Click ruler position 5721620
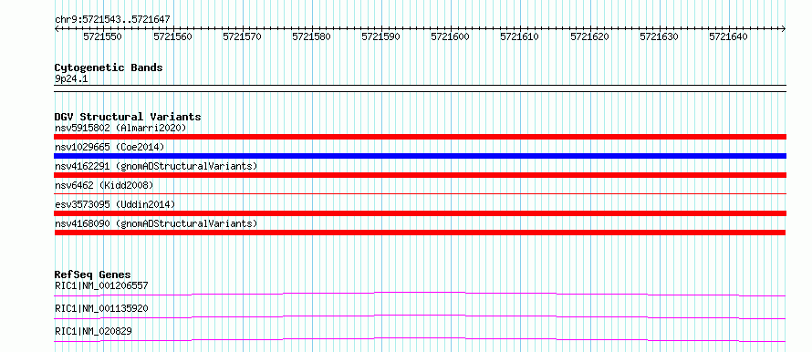Image resolution: width=812 pixels, height=352 pixels. (x=589, y=36)
